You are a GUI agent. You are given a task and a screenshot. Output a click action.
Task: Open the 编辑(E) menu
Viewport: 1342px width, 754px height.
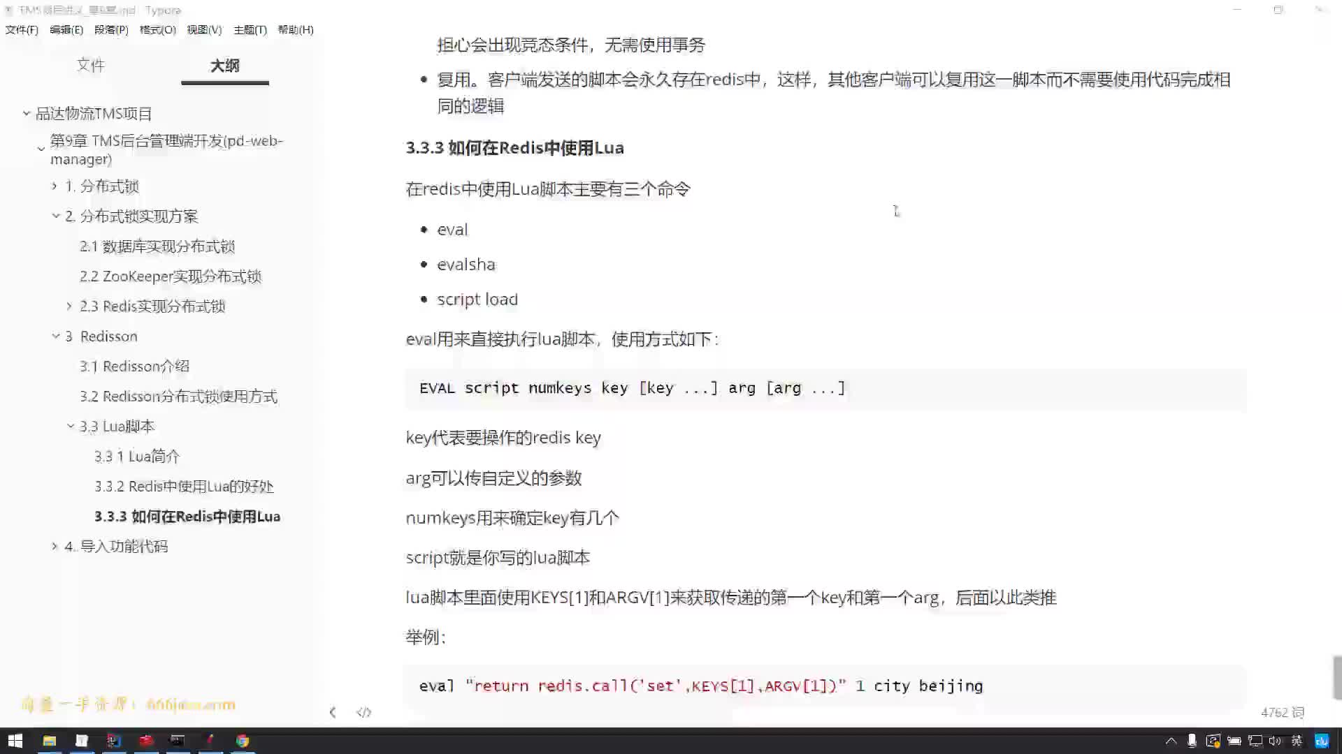66,30
